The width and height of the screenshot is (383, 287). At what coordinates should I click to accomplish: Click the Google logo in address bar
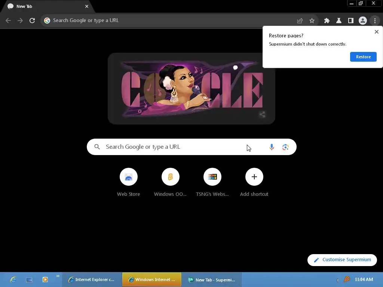coord(47,21)
